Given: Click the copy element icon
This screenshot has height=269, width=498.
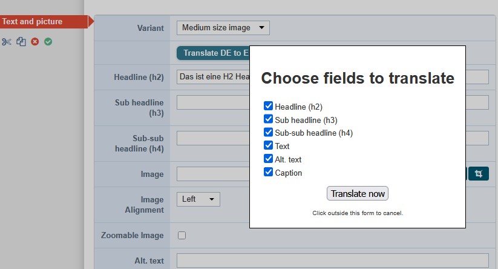Looking at the screenshot, I should point(21,42).
